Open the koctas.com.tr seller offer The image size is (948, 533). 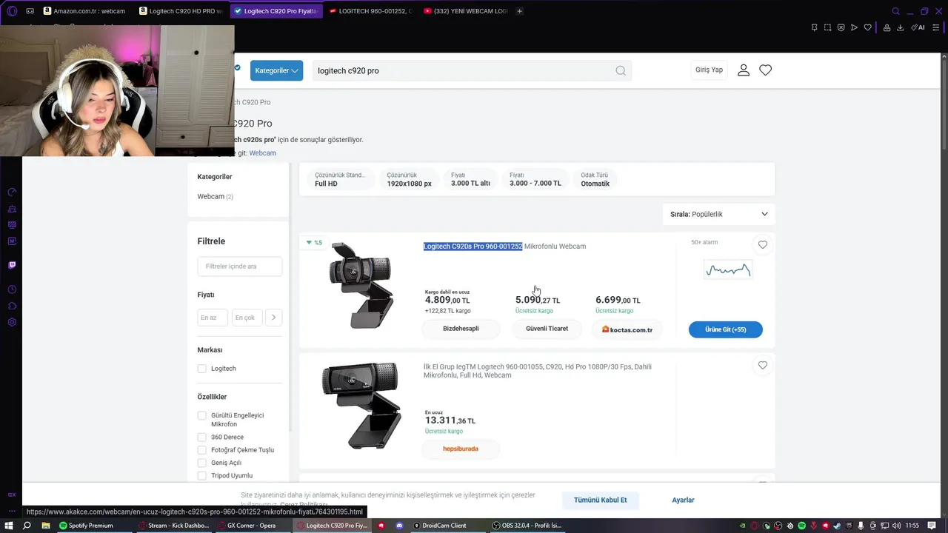[627, 329]
